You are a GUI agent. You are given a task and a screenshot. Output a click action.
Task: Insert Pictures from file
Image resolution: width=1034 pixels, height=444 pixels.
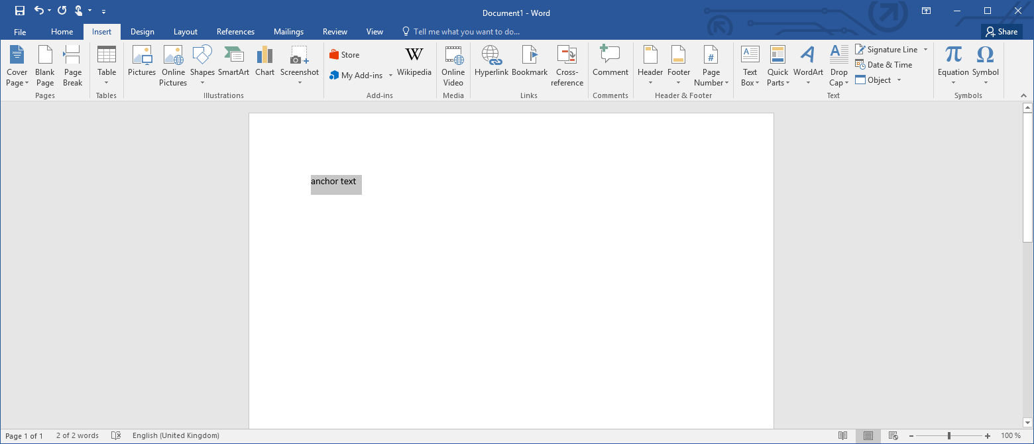(141, 64)
